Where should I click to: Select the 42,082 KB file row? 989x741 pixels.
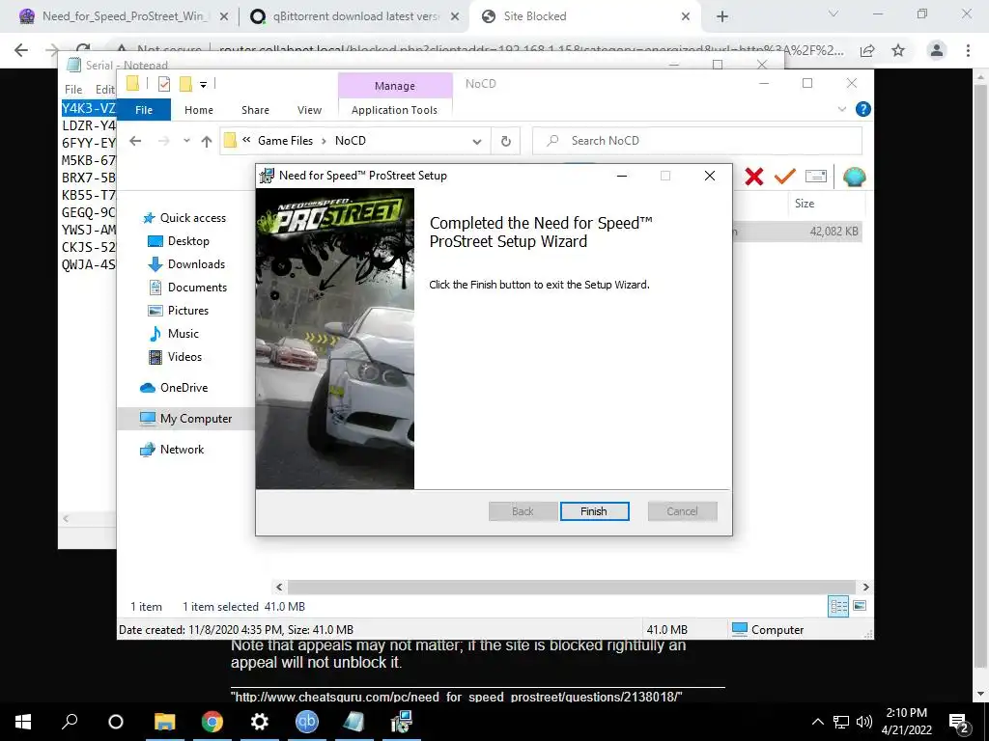(797, 232)
